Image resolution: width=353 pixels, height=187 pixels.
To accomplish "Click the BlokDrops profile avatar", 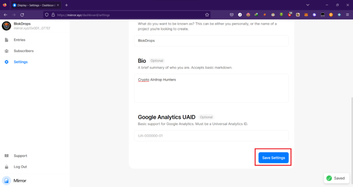I will coord(7,26).
